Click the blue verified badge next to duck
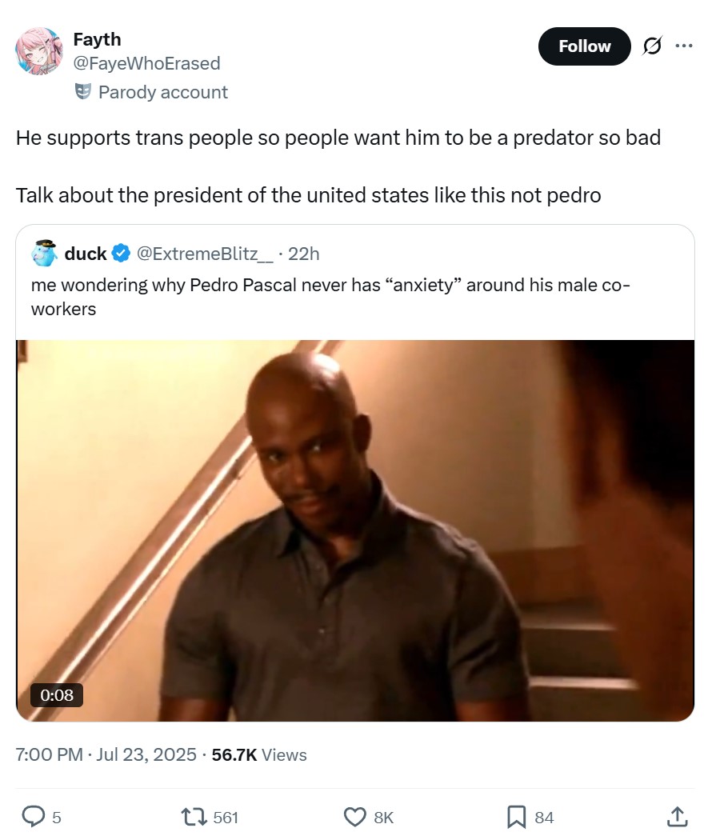 coord(121,254)
